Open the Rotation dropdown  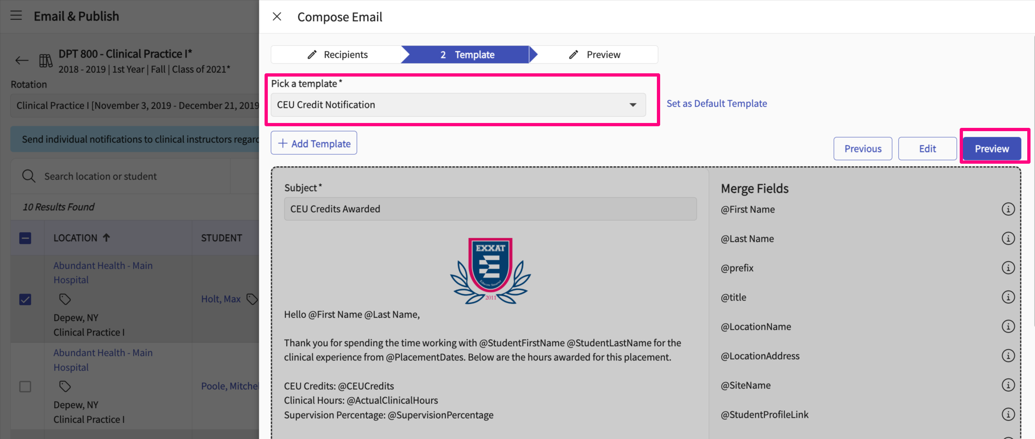(x=134, y=106)
